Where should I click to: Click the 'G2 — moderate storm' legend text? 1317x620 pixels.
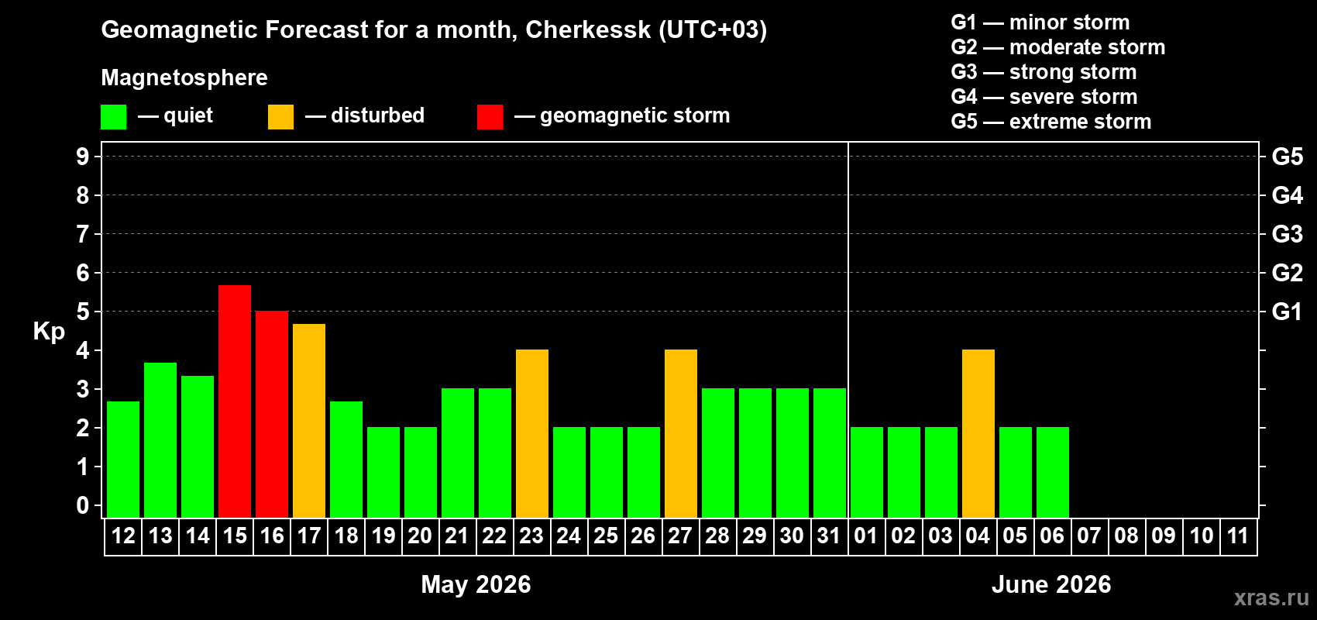1058,47
